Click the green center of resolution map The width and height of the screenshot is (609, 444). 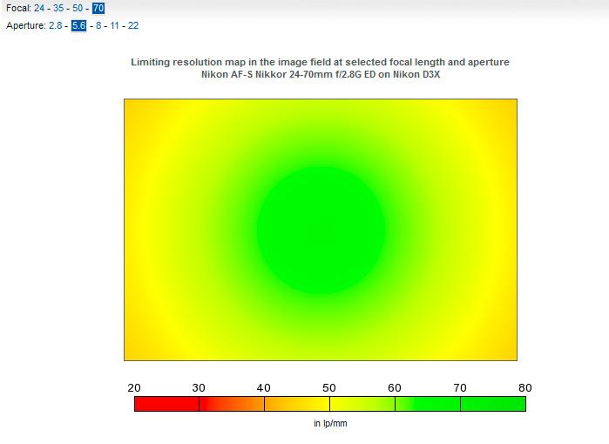click(x=321, y=230)
